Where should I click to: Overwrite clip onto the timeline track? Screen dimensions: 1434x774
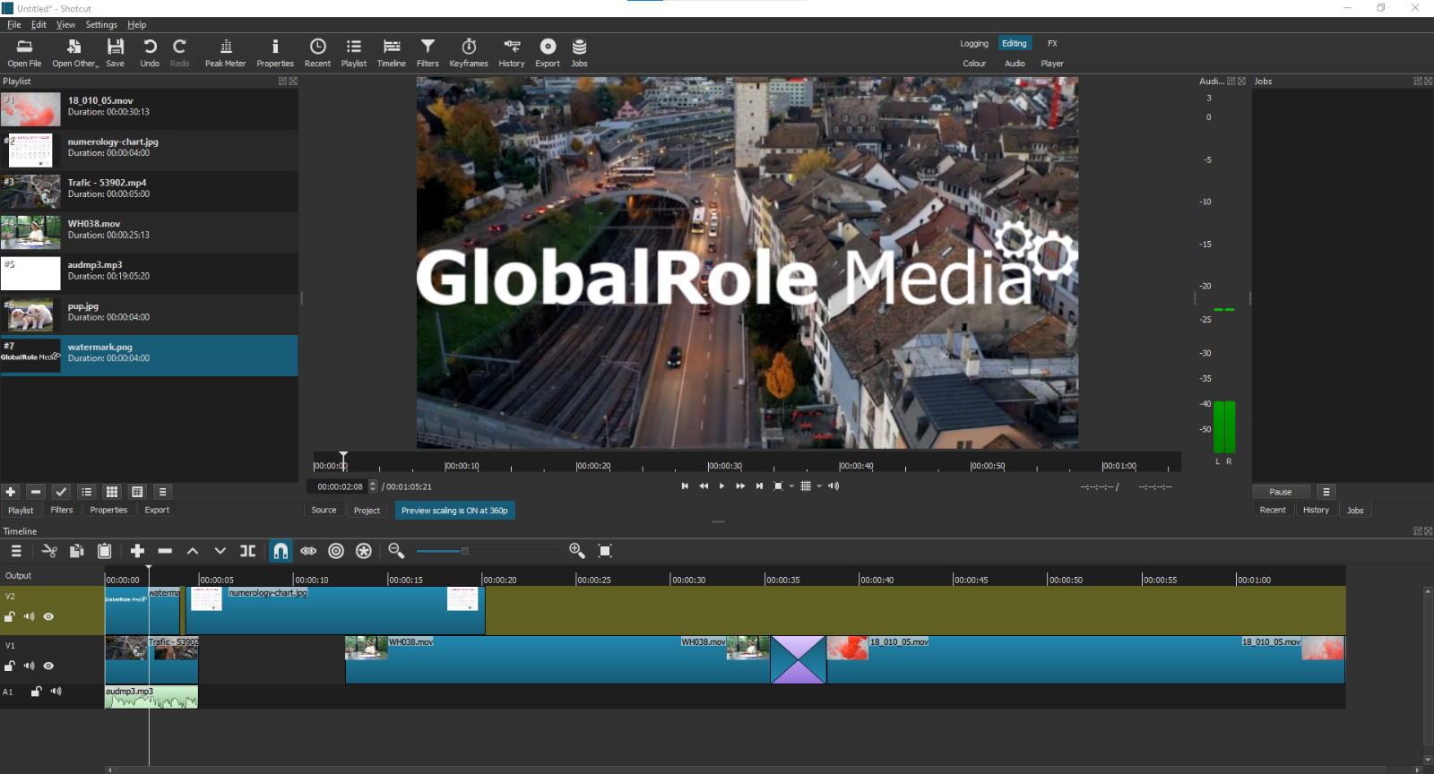(220, 551)
